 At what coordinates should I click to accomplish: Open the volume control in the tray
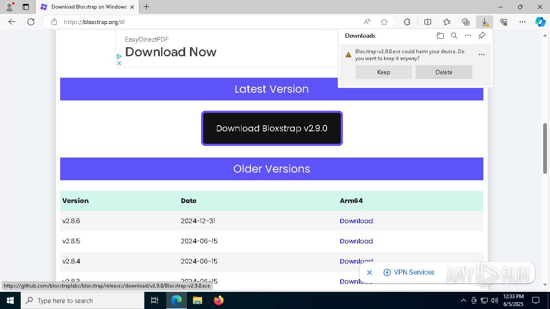[x=494, y=300]
